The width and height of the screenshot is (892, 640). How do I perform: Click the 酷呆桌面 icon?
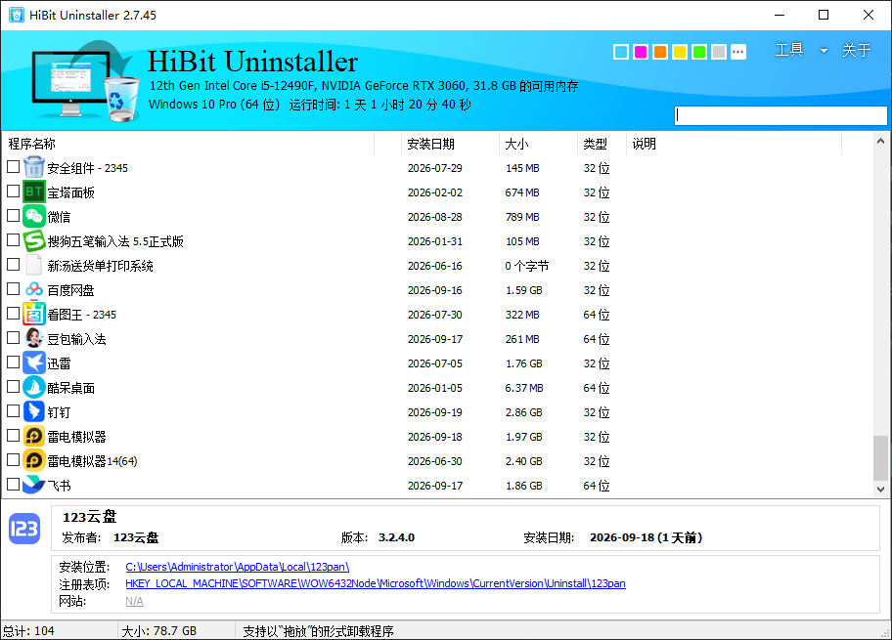coord(33,388)
